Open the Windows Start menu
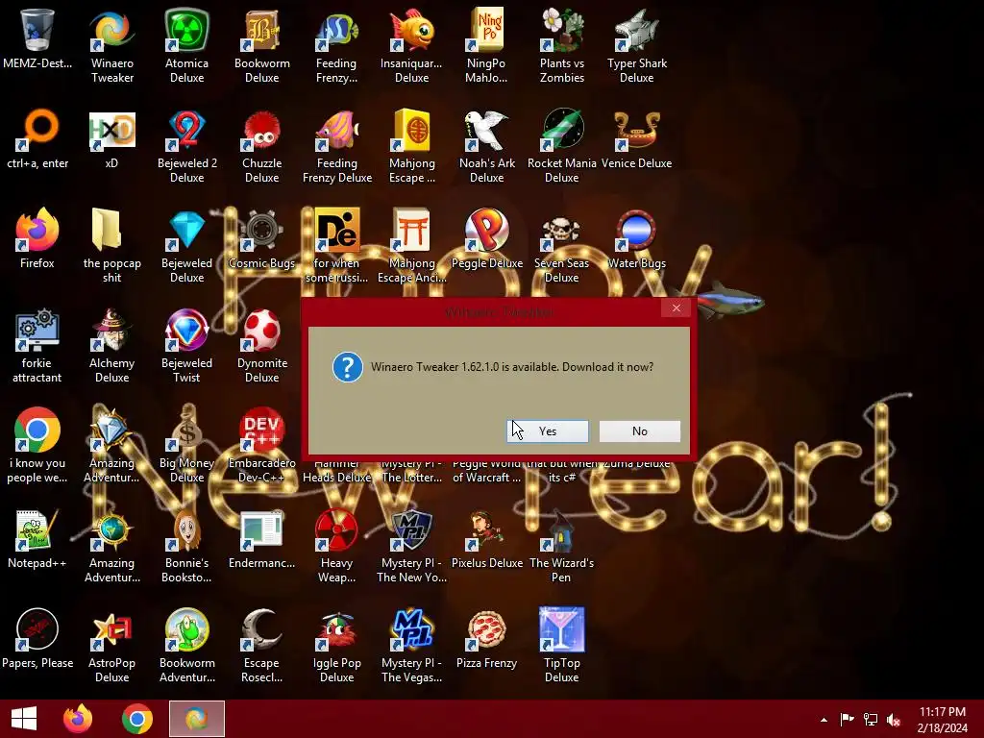The width and height of the screenshot is (984, 738). tap(24, 719)
